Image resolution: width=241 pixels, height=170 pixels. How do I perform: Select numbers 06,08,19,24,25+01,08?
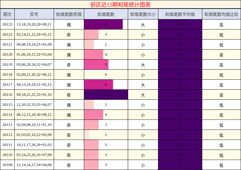click(34, 44)
